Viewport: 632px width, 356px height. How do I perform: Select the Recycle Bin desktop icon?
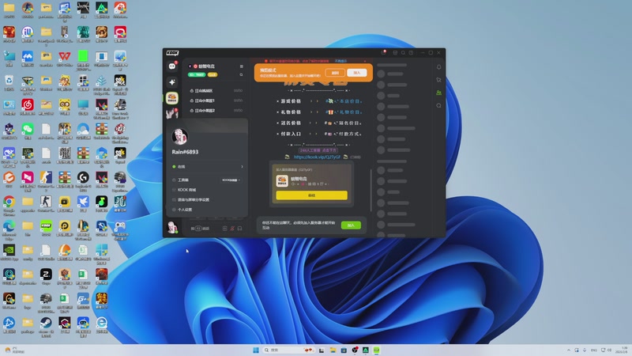[9, 83]
